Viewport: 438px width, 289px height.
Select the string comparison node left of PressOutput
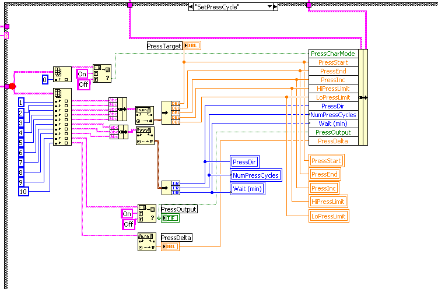(x=146, y=213)
